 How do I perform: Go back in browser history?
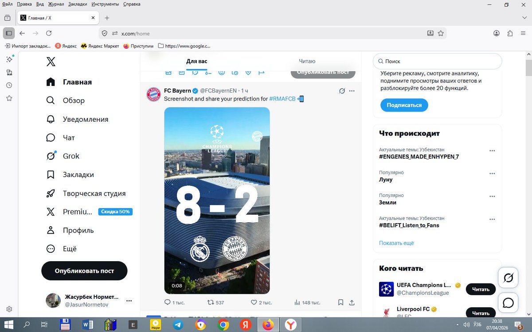click(22, 33)
